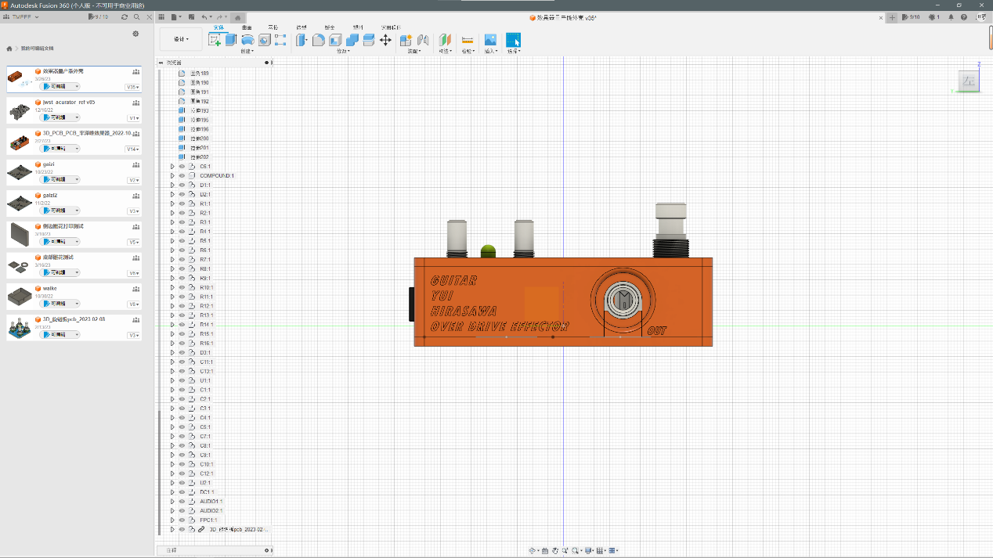The height and width of the screenshot is (558, 993).
Task: Open the galzi2 design thumbnail
Action: click(19, 203)
